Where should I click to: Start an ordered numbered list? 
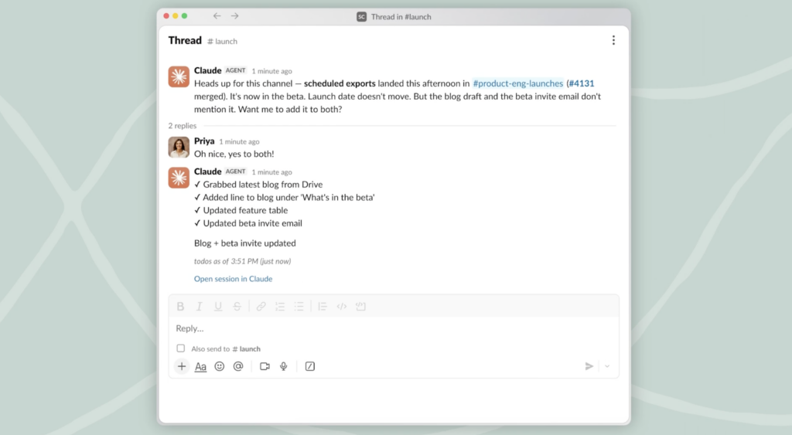coord(280,306)
